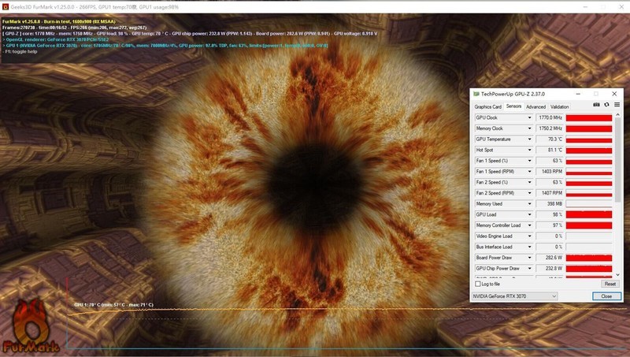The width and height of the screenshot is (630, 357).
Task: Open the Hot Spot sensor dropdown
Action: (x=529, y=150)
